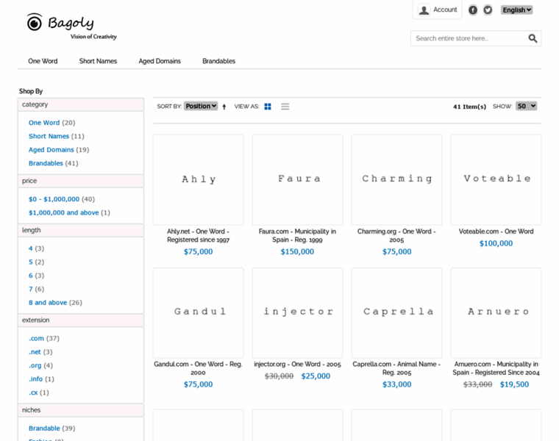This screenshot has height=441, width=559.
Task: Filter by length 8 and above
Action: click(x=48, y=302)
